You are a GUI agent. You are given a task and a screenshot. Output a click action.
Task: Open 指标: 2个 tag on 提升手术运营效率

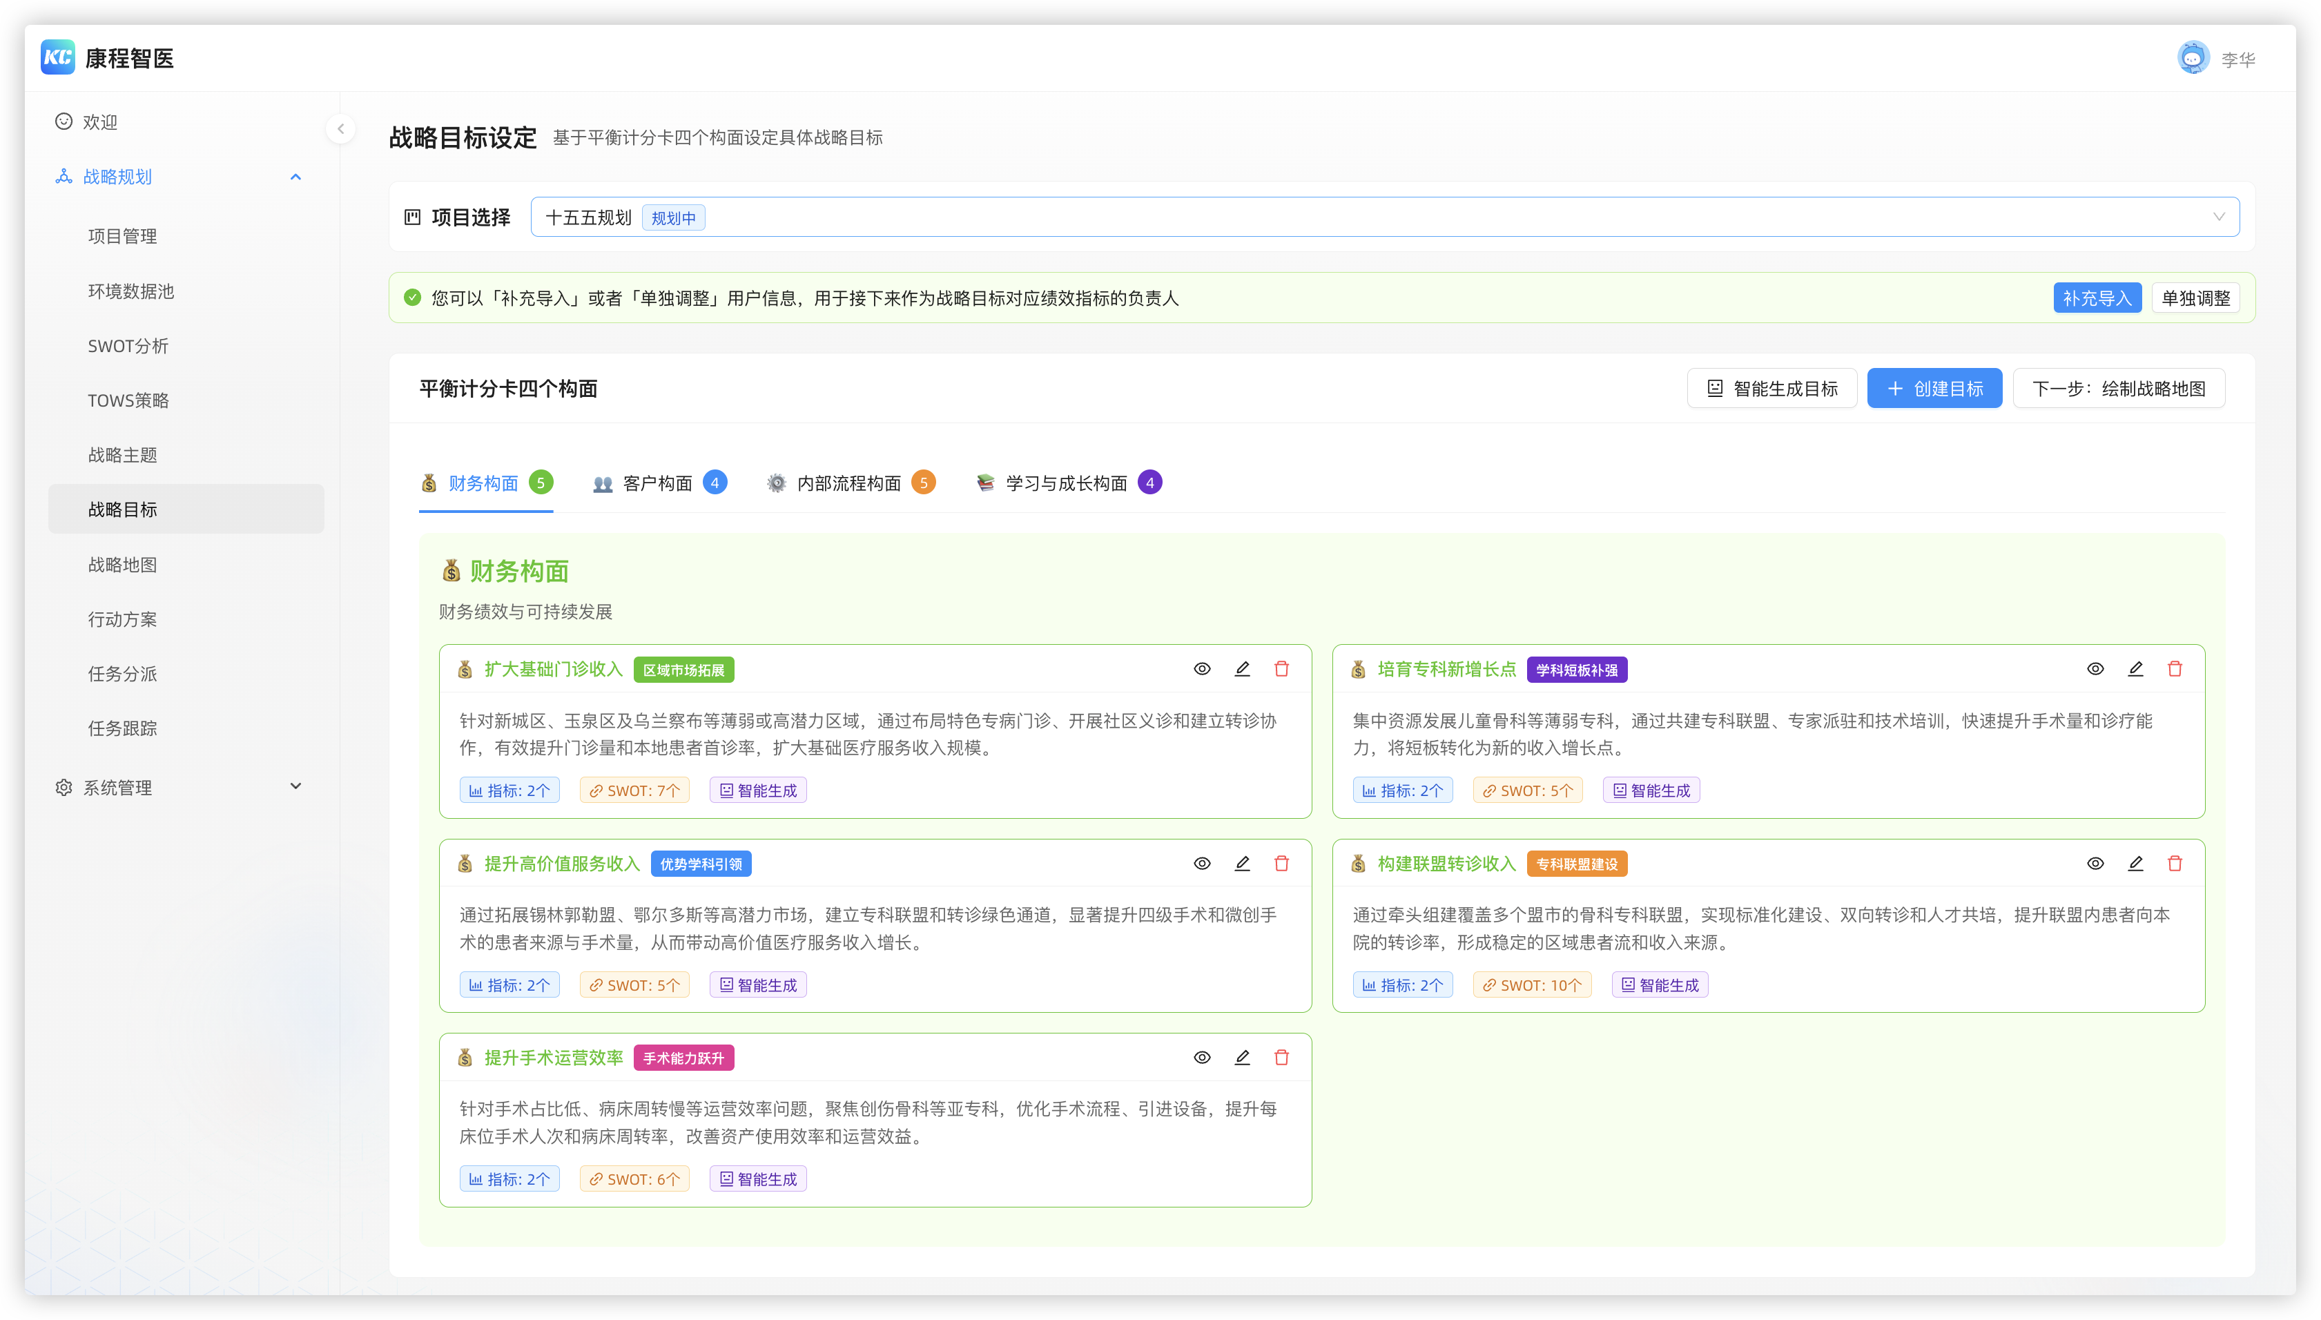509,1179
